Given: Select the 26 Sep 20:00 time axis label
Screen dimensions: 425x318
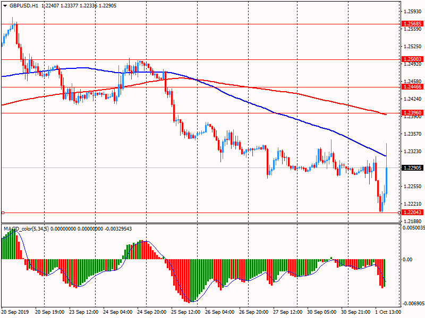Looking at the screenshot, I should (254, 312).
